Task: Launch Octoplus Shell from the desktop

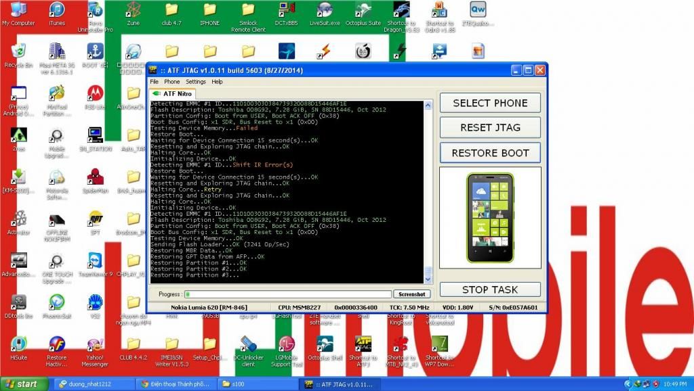Action: 325,348
